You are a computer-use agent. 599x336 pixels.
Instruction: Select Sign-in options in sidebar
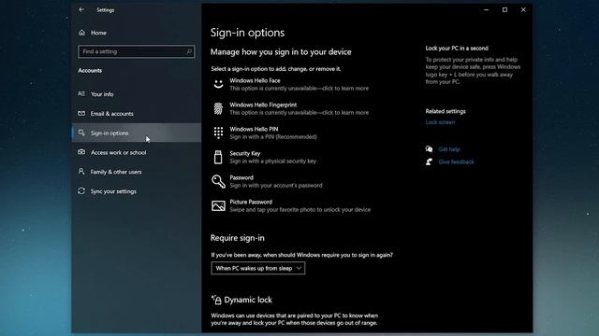pyautogui.click(x=110, y=133)
